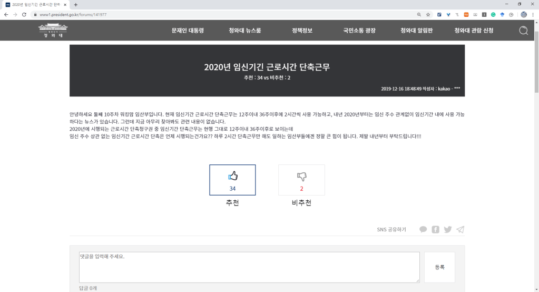Go to 청와대 관람 신청 page
The height and width of the screenshot is (292, 539).
click(x=474, y=31)
